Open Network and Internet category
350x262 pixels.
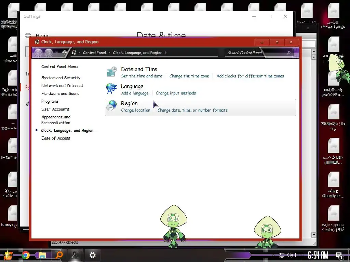62,86
